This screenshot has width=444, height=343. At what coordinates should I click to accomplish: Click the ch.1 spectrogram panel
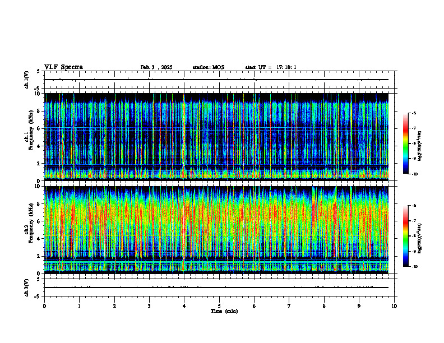coord(216,137)
